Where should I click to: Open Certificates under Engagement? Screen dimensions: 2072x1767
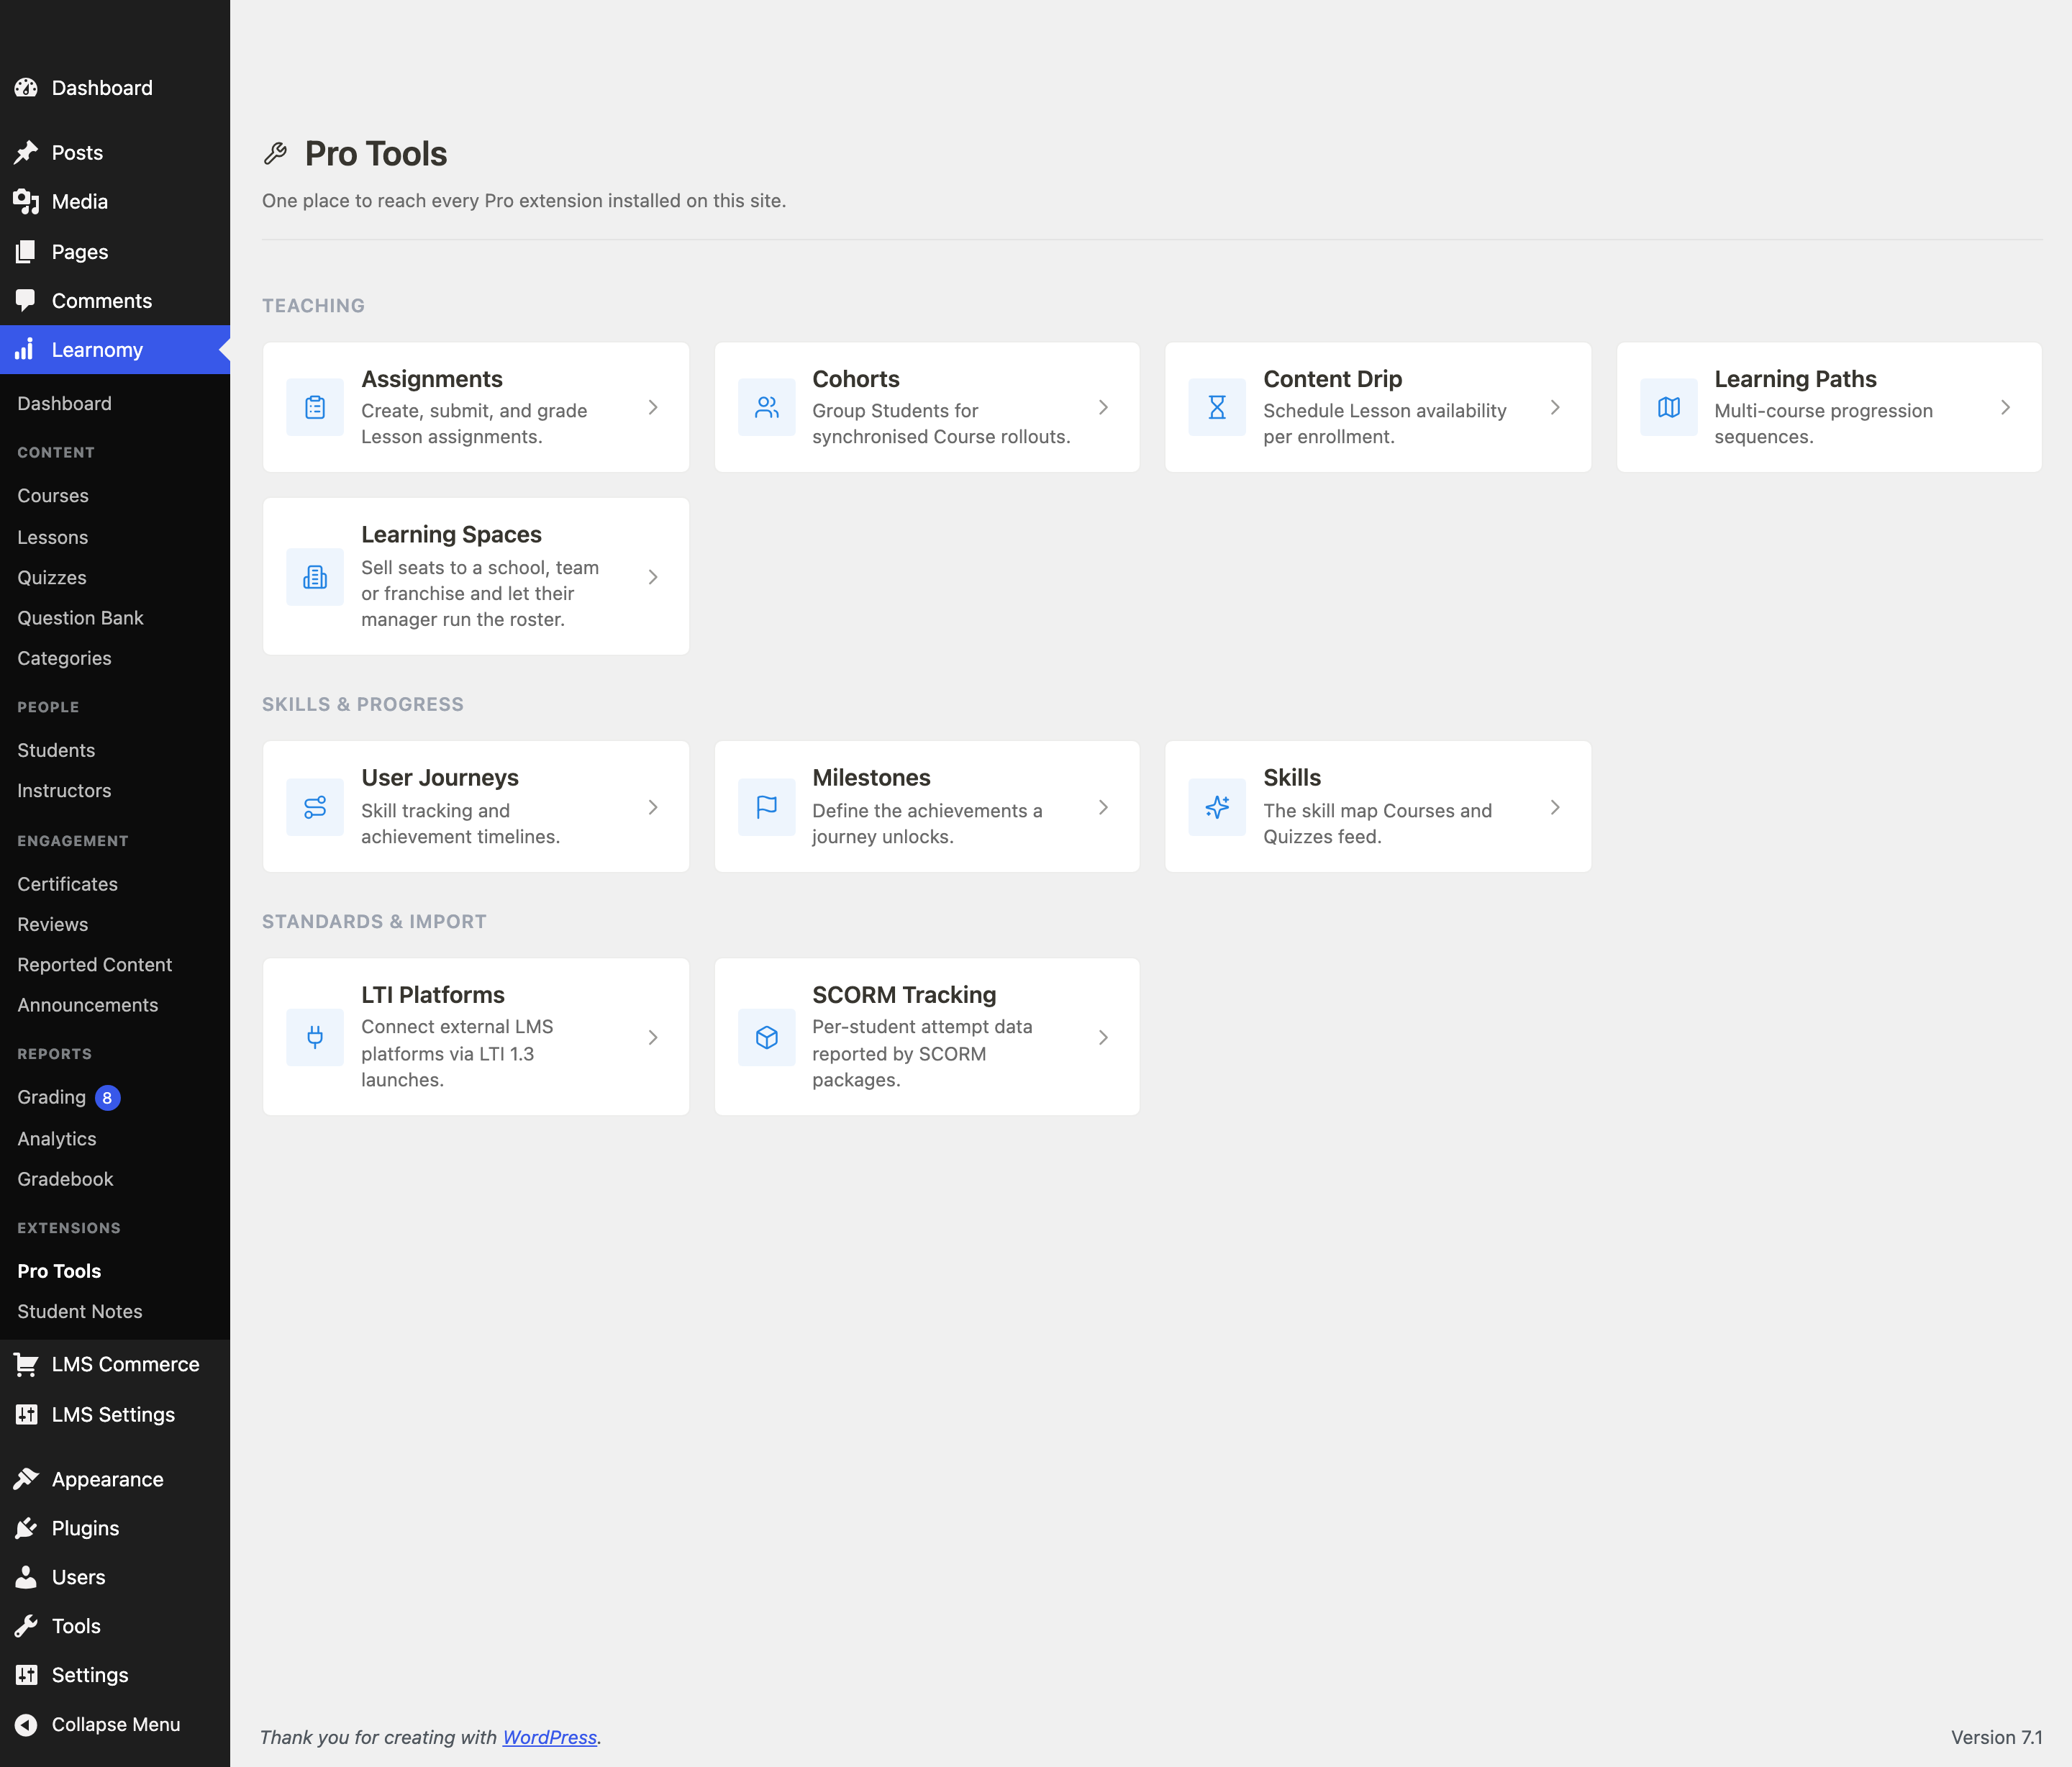click(67, 884)
